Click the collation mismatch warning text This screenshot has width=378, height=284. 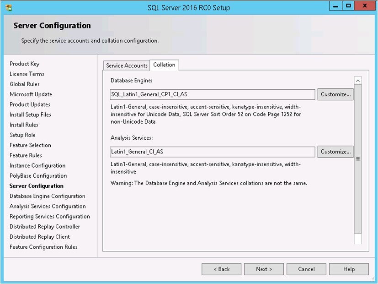click(209, 183)
